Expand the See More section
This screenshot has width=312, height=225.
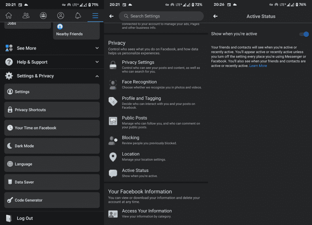tap(52, 48)
